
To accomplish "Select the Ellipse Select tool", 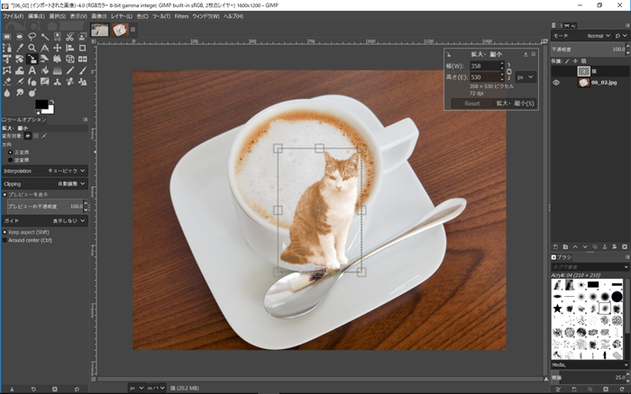I will 19,36.
